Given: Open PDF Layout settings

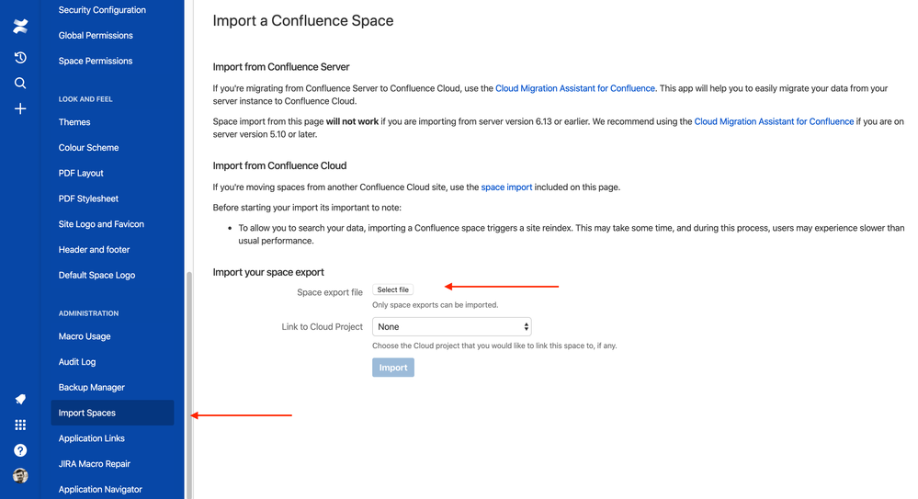Looking at the screenshot, I should (81, 173).
